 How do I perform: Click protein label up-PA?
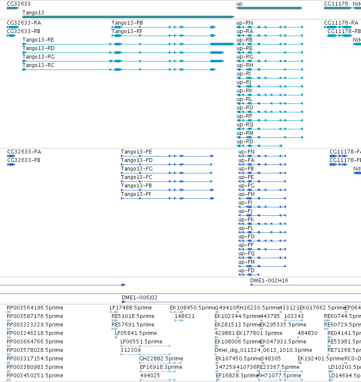point(246,160)
